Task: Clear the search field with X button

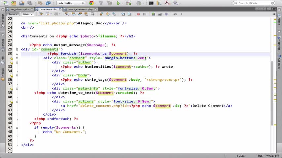Action: tap(273, 3)
